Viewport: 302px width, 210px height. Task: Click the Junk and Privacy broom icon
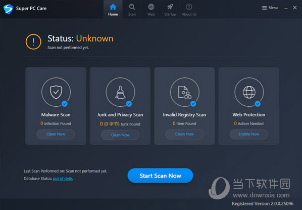pos(120,92)
